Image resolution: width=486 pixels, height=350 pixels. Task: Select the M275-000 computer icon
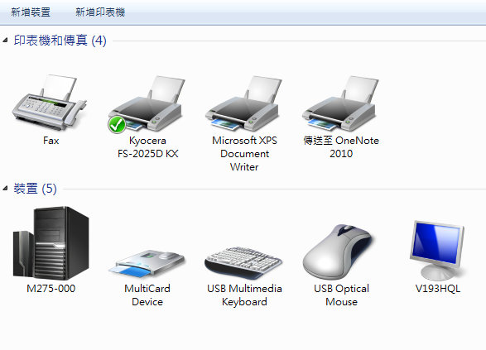click(51, 242)
